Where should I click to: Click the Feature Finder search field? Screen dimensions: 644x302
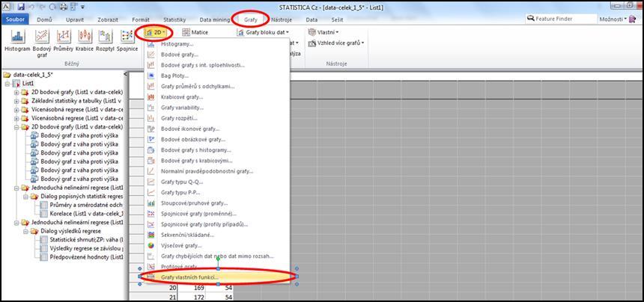[561, 19]
